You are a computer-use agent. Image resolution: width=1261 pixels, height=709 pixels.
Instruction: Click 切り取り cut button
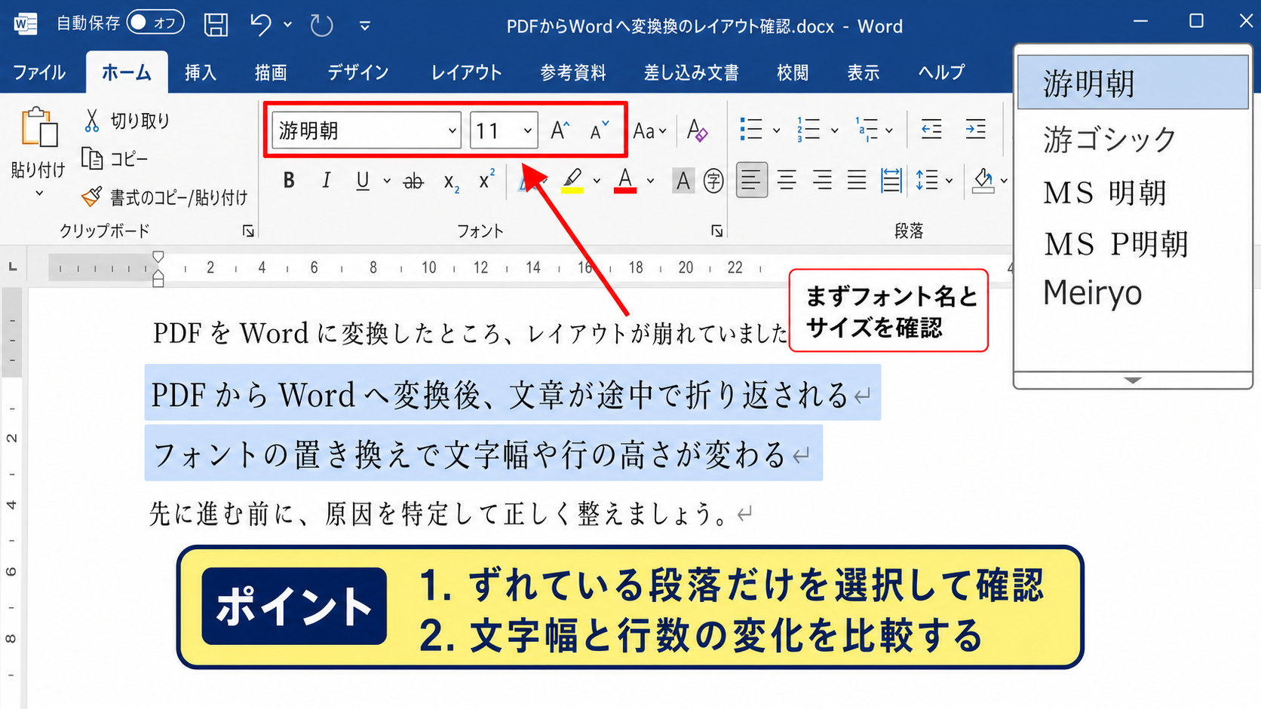pyautogui.click(x=127, y=121)
